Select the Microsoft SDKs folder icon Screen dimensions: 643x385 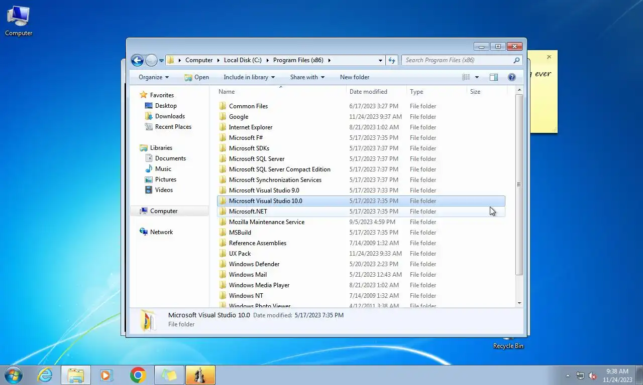[x=223, y=148]
